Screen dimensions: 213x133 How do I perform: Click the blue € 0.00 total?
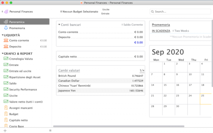139,42
